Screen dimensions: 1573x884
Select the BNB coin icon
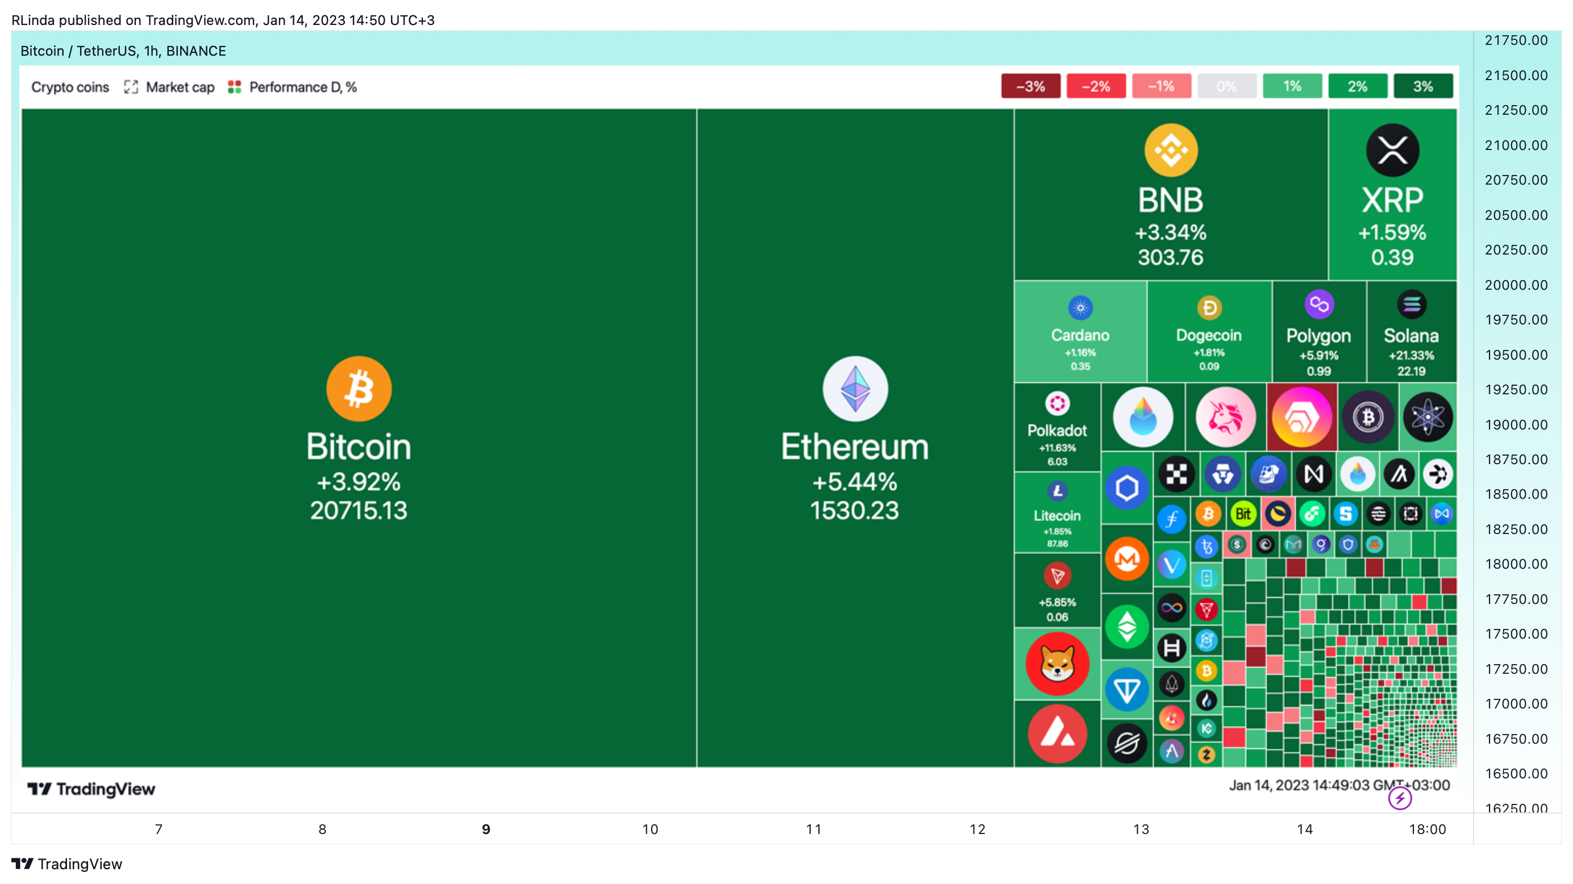tap(1171, 150)
